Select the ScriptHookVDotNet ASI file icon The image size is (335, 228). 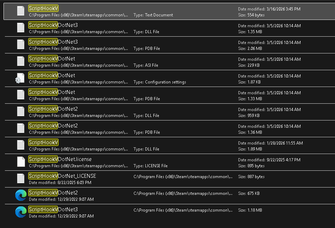click(x=21, y=61)
